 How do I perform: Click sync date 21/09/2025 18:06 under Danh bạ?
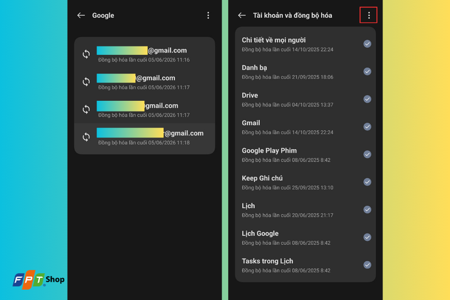(313, 77)
